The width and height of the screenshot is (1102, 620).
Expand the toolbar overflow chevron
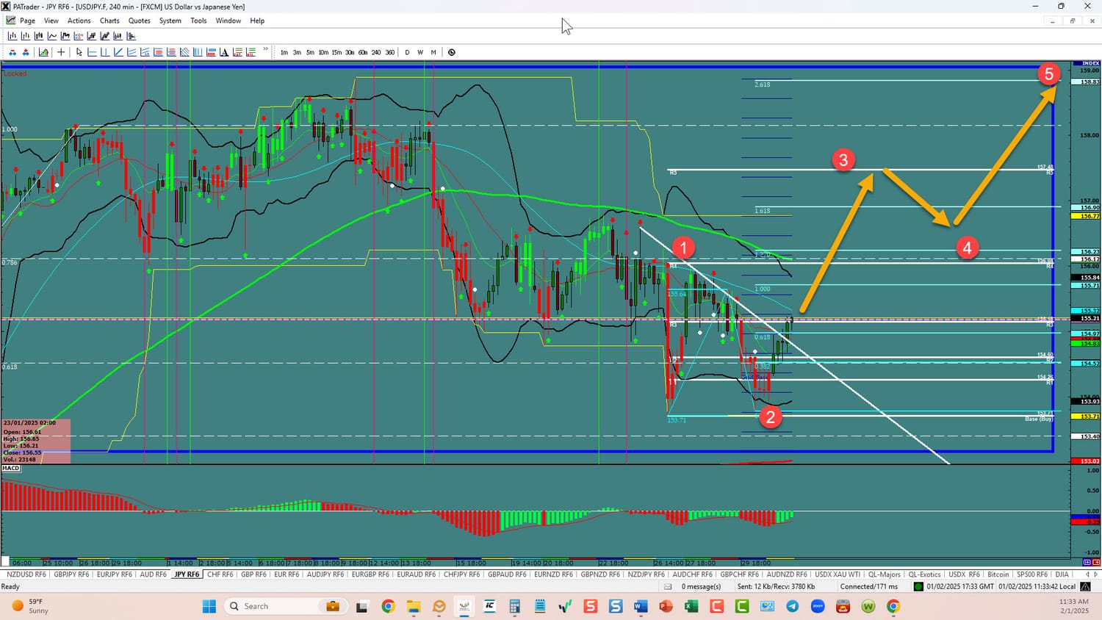(266, 50)
